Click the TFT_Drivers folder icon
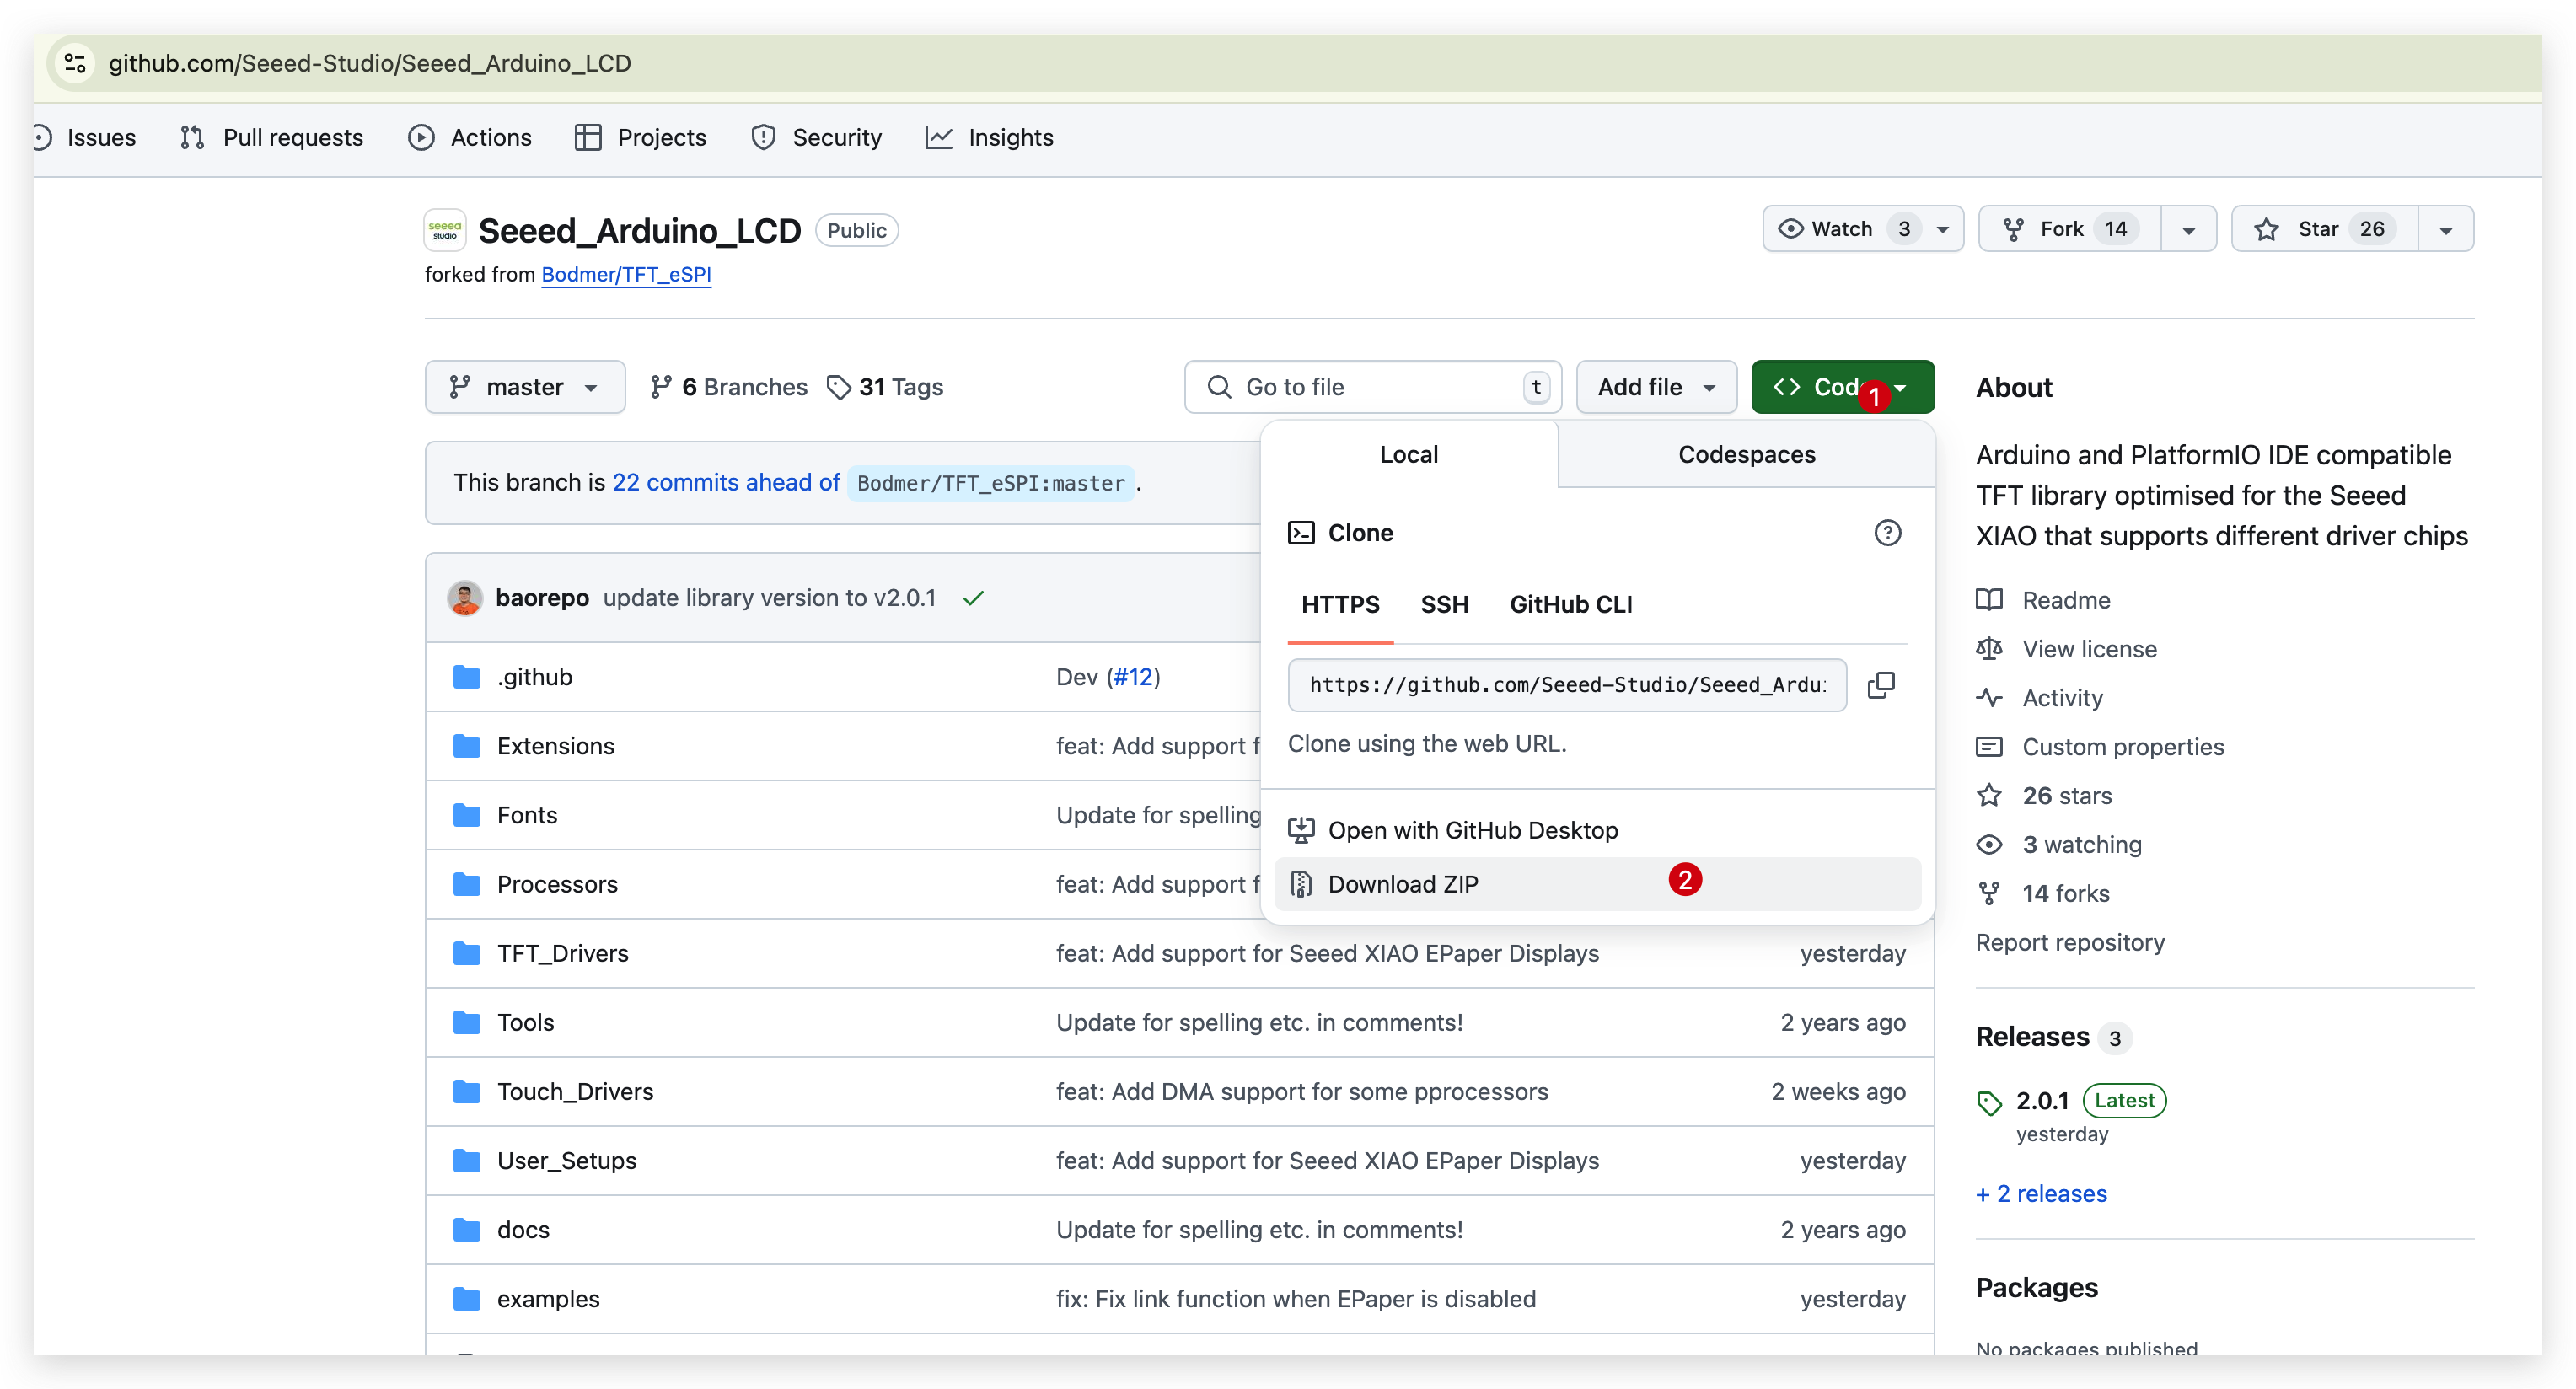The image size is (2576, 1389). 466,953
